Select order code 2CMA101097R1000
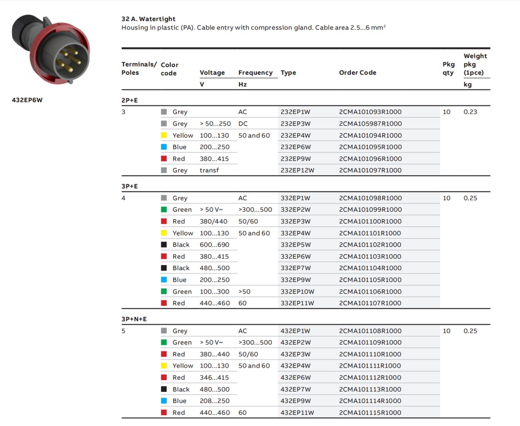The width and height of the screenshot is (520, 426). [370, 170]
